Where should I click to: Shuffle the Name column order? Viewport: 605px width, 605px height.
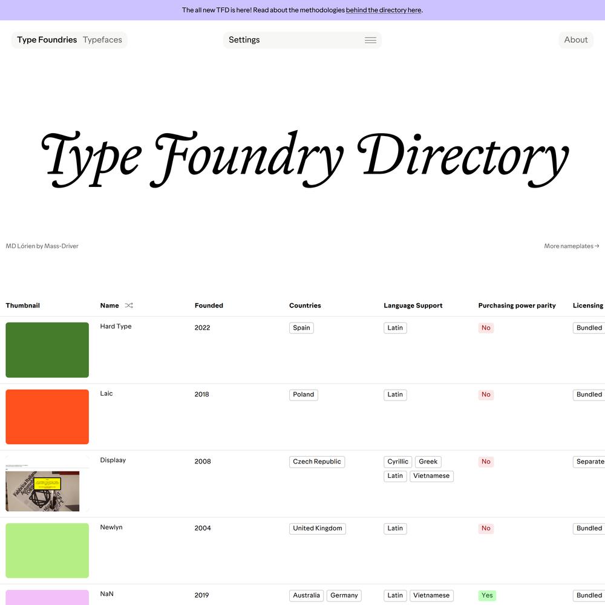click(129, 305)
